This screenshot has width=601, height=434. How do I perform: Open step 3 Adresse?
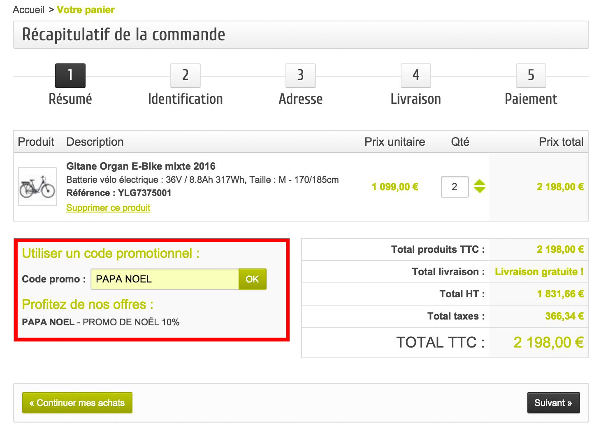point(301,76)
